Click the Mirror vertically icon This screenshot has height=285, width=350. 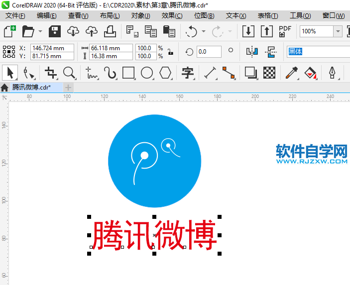point(271,52)
